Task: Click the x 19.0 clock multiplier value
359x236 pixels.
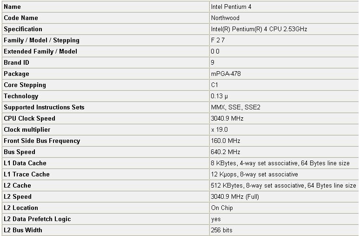Action: pyautogui.click(x=219, y=130)
